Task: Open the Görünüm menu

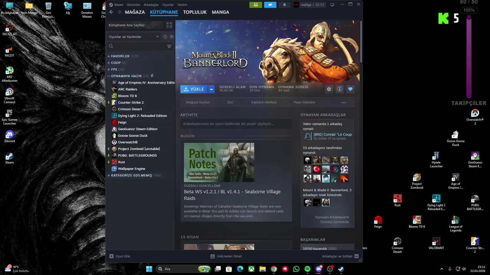Action: coord(133,5)
